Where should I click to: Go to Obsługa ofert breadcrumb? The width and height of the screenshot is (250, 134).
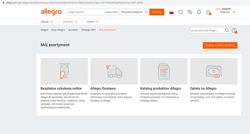coord(89,30)
